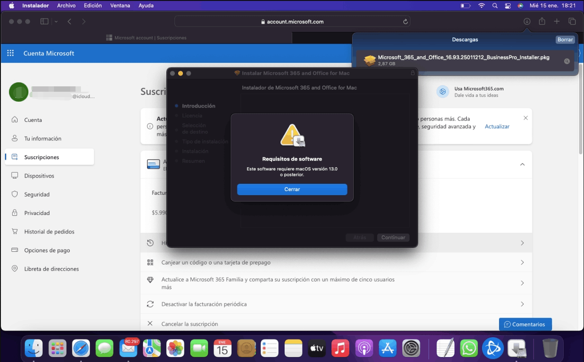Click the dimmed Atrás button in installer
584x362 pixels.
pos(360,237)
